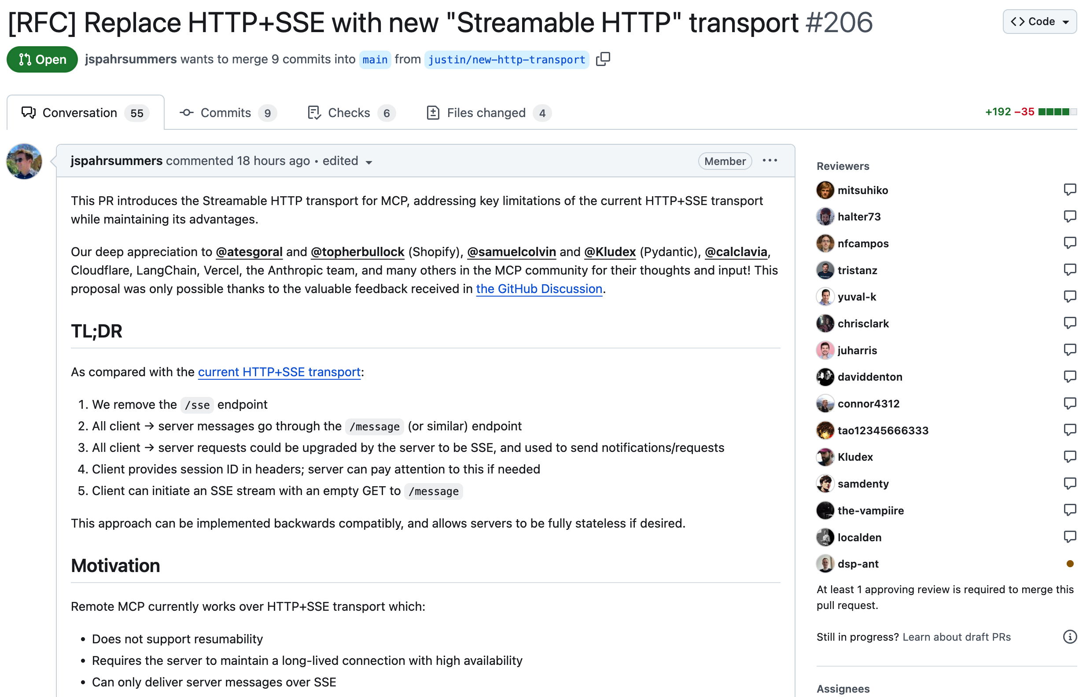Click the @samuelcolvin mention

click(512, 252)
